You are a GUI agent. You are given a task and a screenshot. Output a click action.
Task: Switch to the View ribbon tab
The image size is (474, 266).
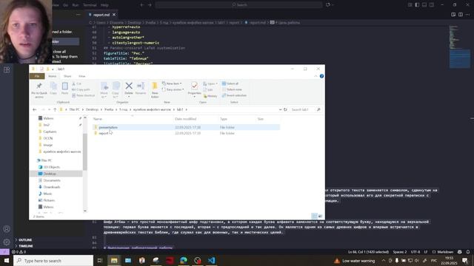click(x=82, y=76)
